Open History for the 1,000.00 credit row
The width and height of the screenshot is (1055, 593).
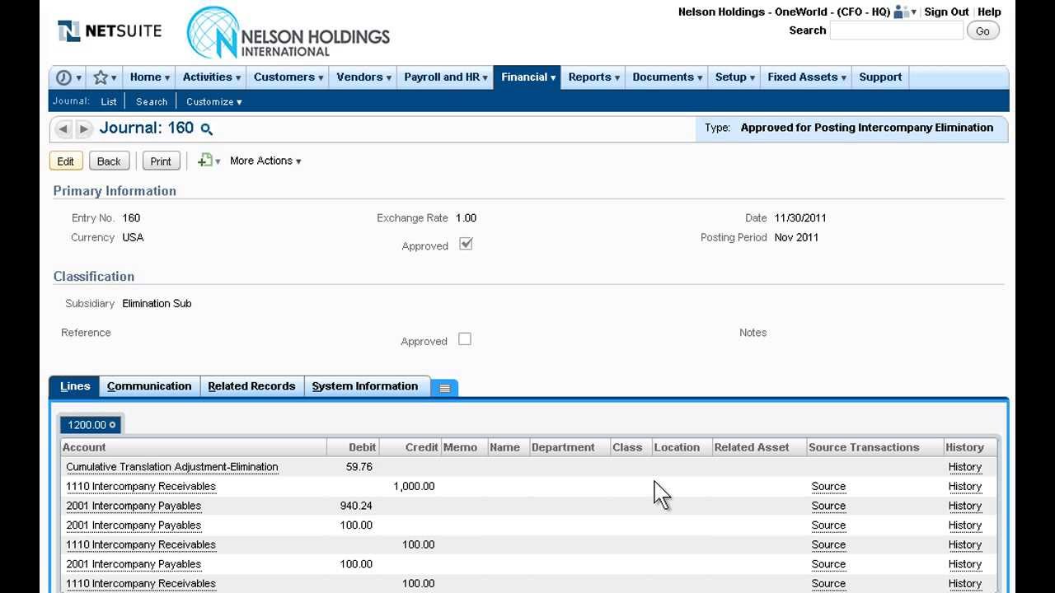pyautogui.click(x=964, y=487)
